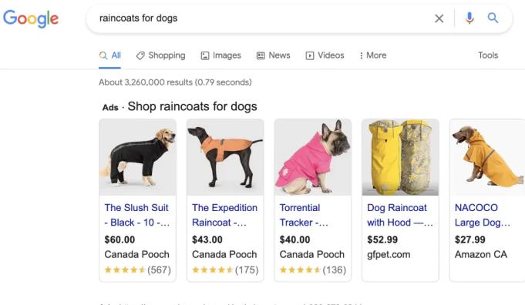This screenshot has height=305, width=525.
Task: Click the blue magnifier search icon
Action: 493,18
